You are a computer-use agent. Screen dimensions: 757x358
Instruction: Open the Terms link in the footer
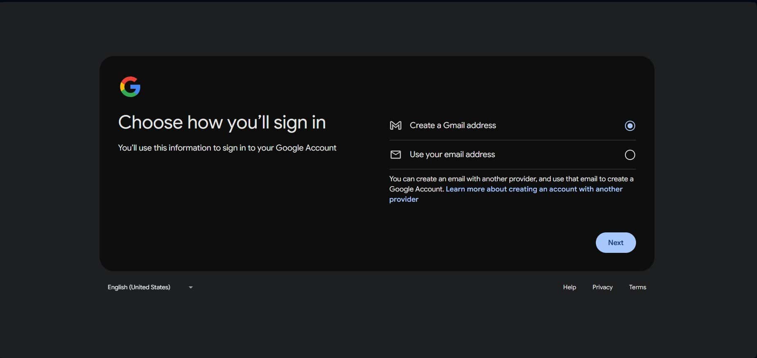click(x=637, y=287)
